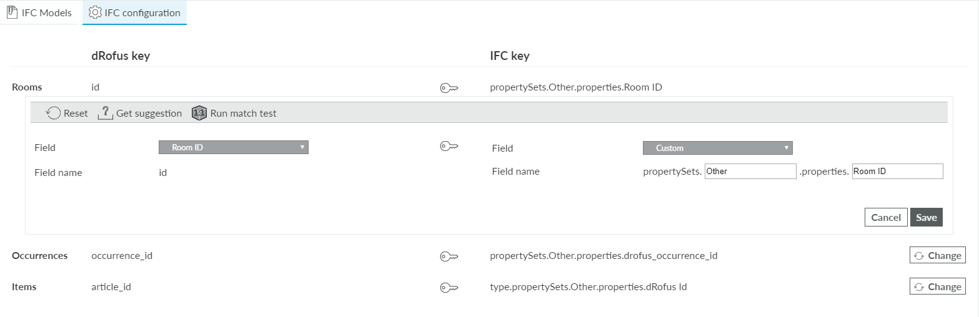Screen dimensions: 979x317
Task: Click the key icon in Occurrences row
Action: (x=449, y=256)
